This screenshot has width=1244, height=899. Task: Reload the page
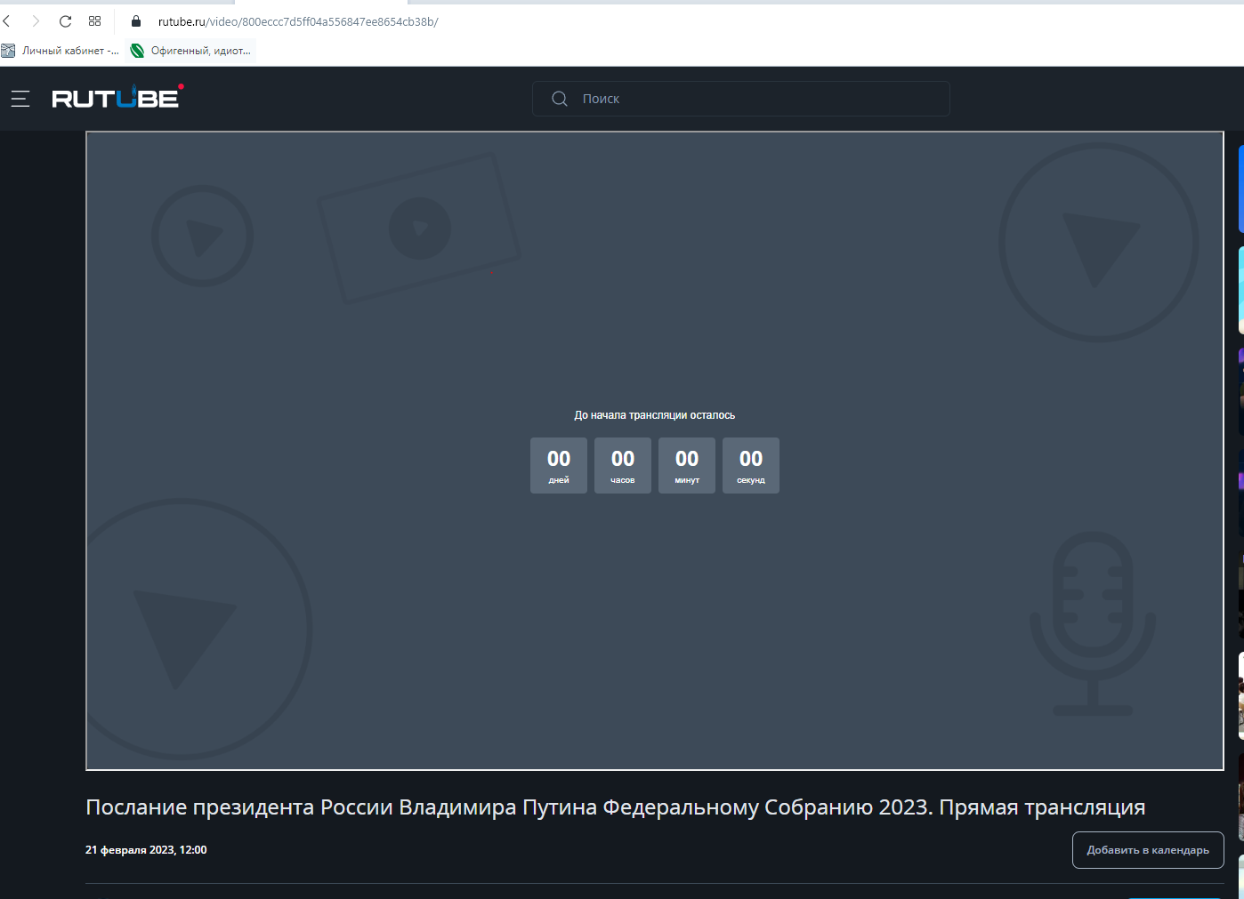(x=65, y=21)
